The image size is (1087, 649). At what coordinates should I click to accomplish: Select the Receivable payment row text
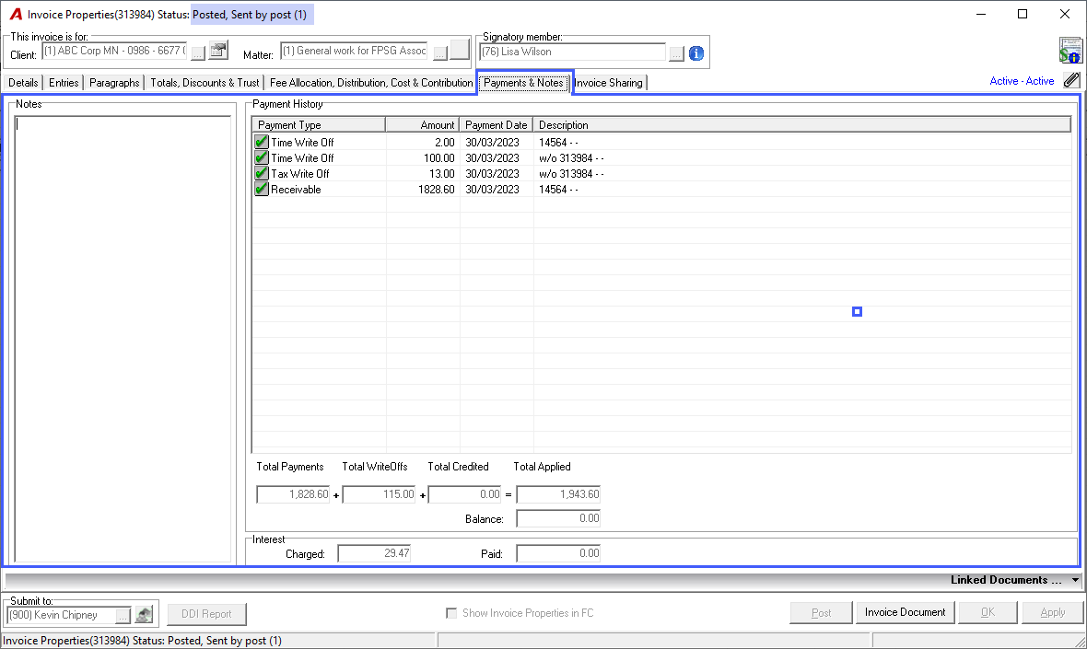coord(296,189)
